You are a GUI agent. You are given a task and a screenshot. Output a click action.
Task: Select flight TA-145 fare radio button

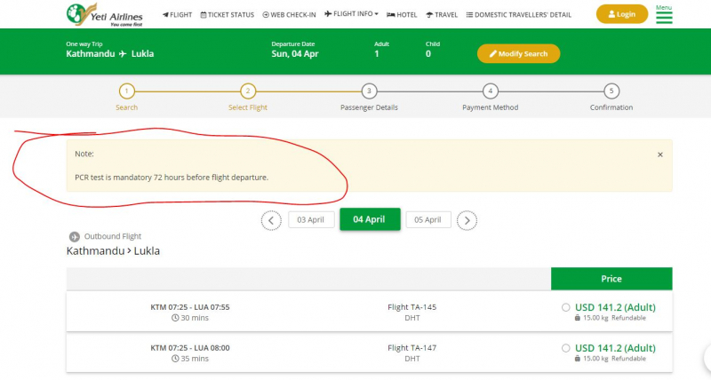566,307
